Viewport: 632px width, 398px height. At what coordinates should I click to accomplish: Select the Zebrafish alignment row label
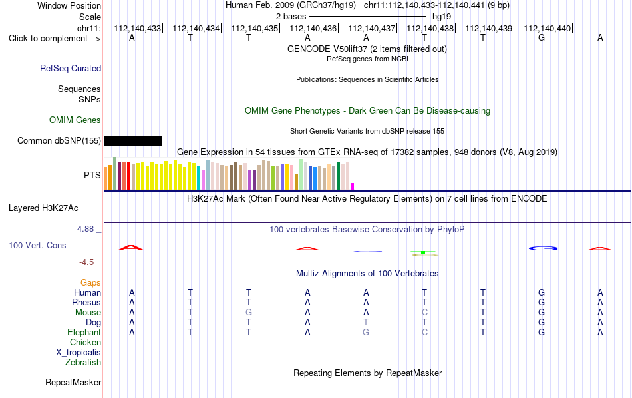[82, 363]
